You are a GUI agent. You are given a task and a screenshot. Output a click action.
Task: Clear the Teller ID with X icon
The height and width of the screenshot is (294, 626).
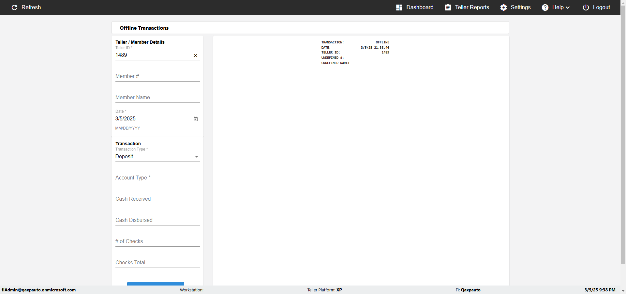pyautogui.click(x=196, y=55)
